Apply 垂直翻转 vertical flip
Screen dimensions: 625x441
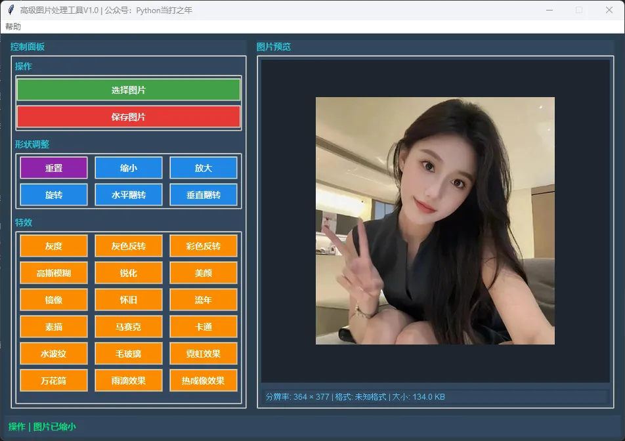[x=204, y=194]
